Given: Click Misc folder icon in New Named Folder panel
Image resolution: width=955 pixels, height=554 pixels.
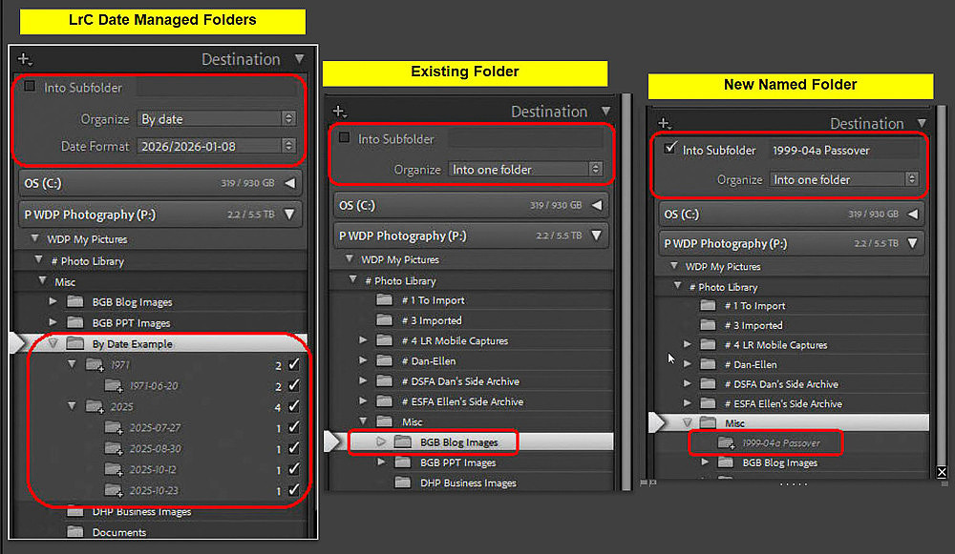Looking at the screenshot, I should 708,422.
